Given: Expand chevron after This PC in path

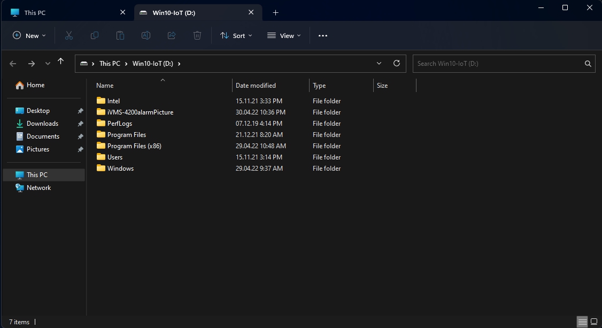Looking at the screenshot, I should pos(126,64).
